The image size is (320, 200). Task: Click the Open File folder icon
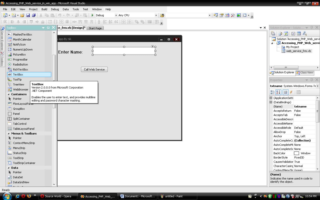(22, 15)
